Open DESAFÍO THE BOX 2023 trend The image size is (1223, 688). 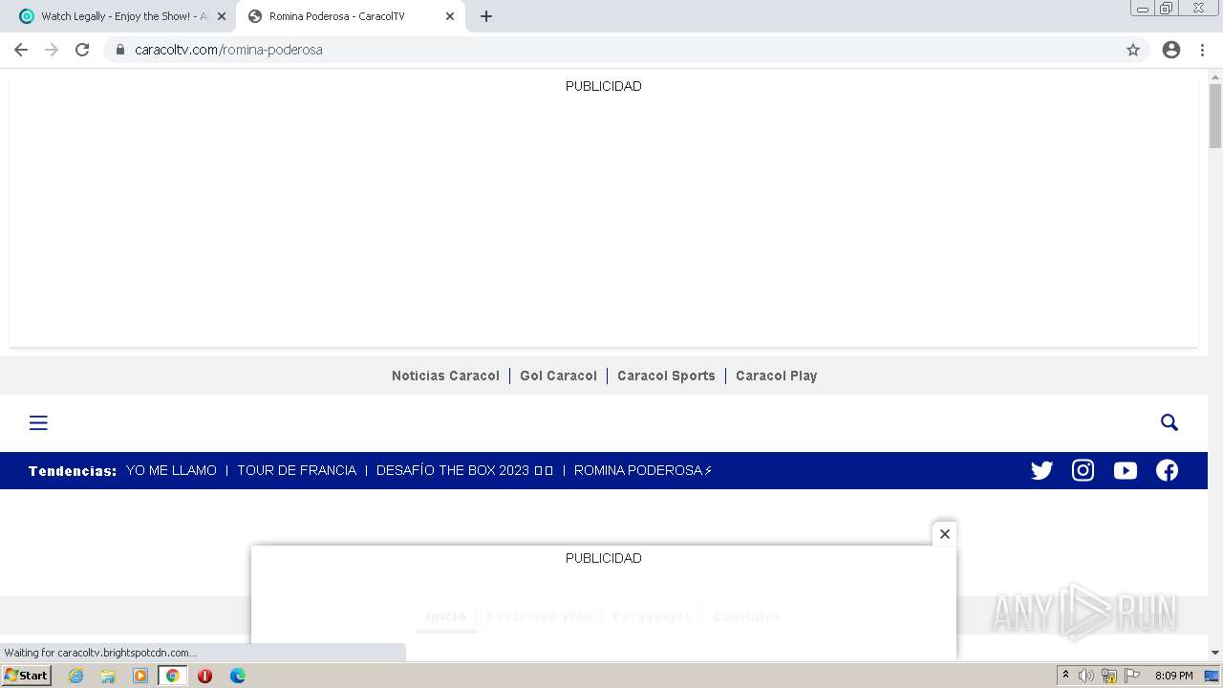(464, 470)
